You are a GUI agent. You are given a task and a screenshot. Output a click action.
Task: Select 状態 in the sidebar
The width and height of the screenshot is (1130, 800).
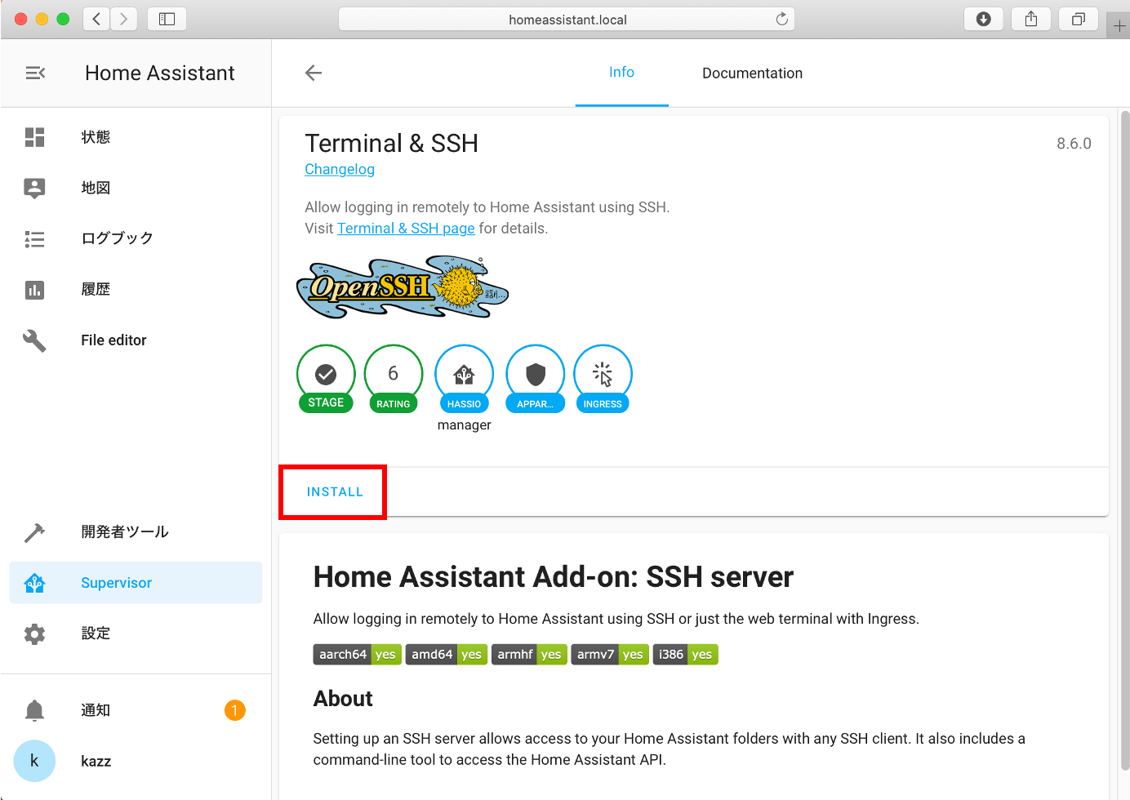(x=136, y=137)
